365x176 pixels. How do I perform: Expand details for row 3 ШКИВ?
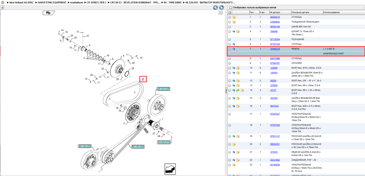click(230, 27)
